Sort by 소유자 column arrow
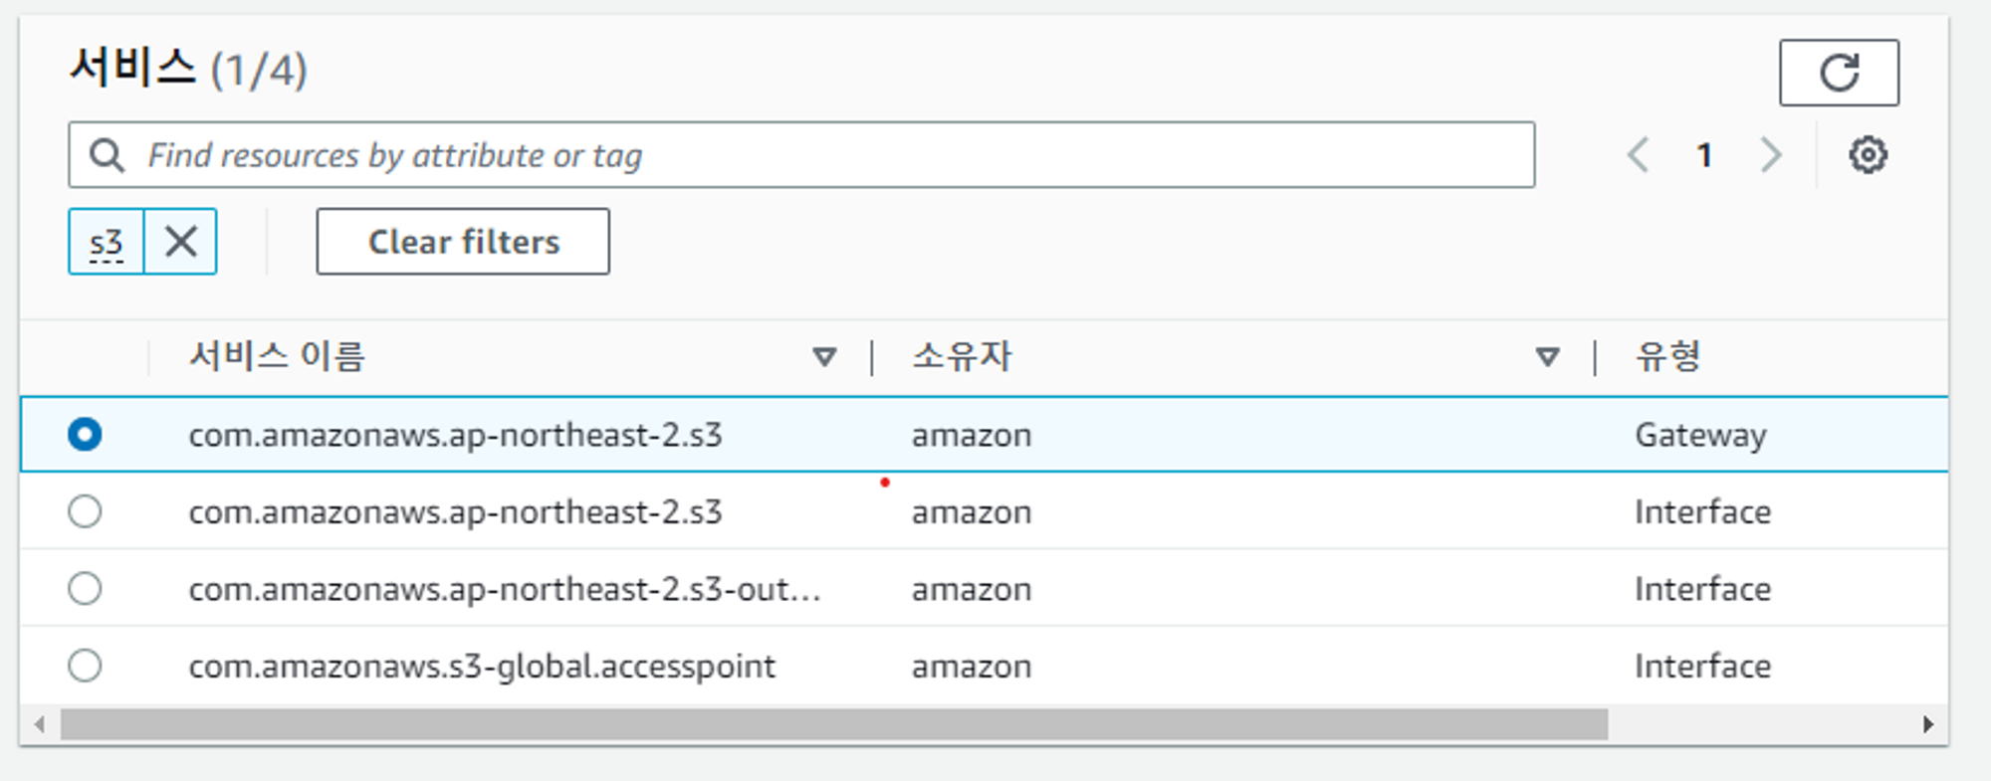 pos(1547,356)
